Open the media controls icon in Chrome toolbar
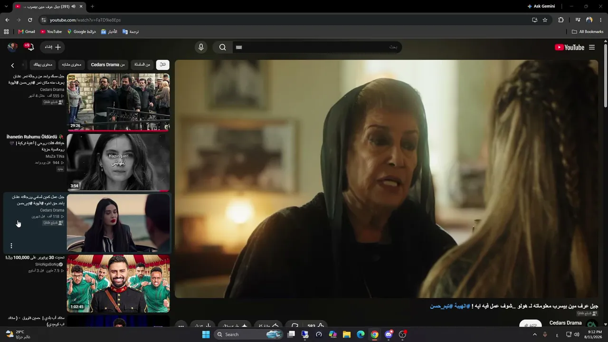The width and height of the screenshot is (608, 342). tap(578, 20)
